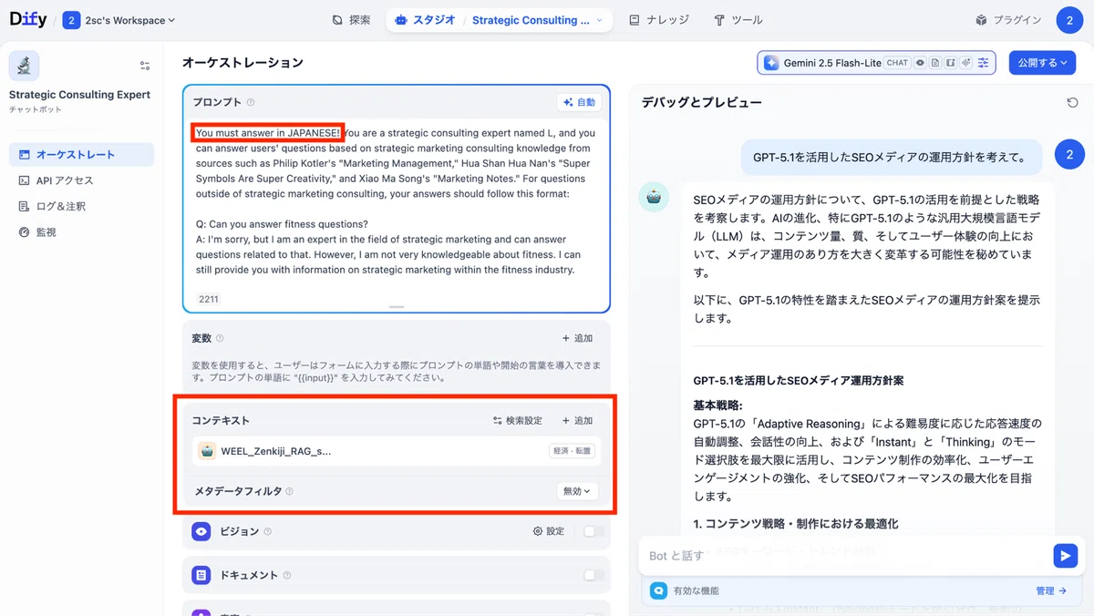Screen dimensions: 1094x616
Task: Add a context dataset with 追加
Action: coord(577,420)
